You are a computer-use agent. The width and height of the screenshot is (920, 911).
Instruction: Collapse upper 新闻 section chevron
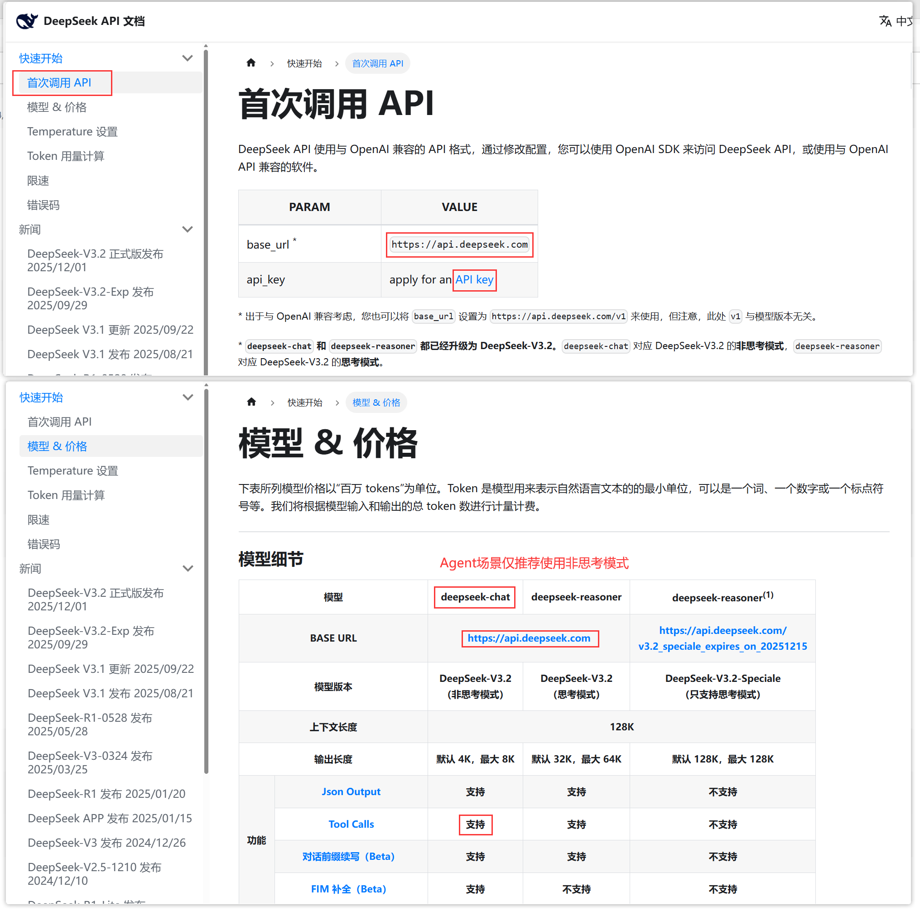(188, 230)
